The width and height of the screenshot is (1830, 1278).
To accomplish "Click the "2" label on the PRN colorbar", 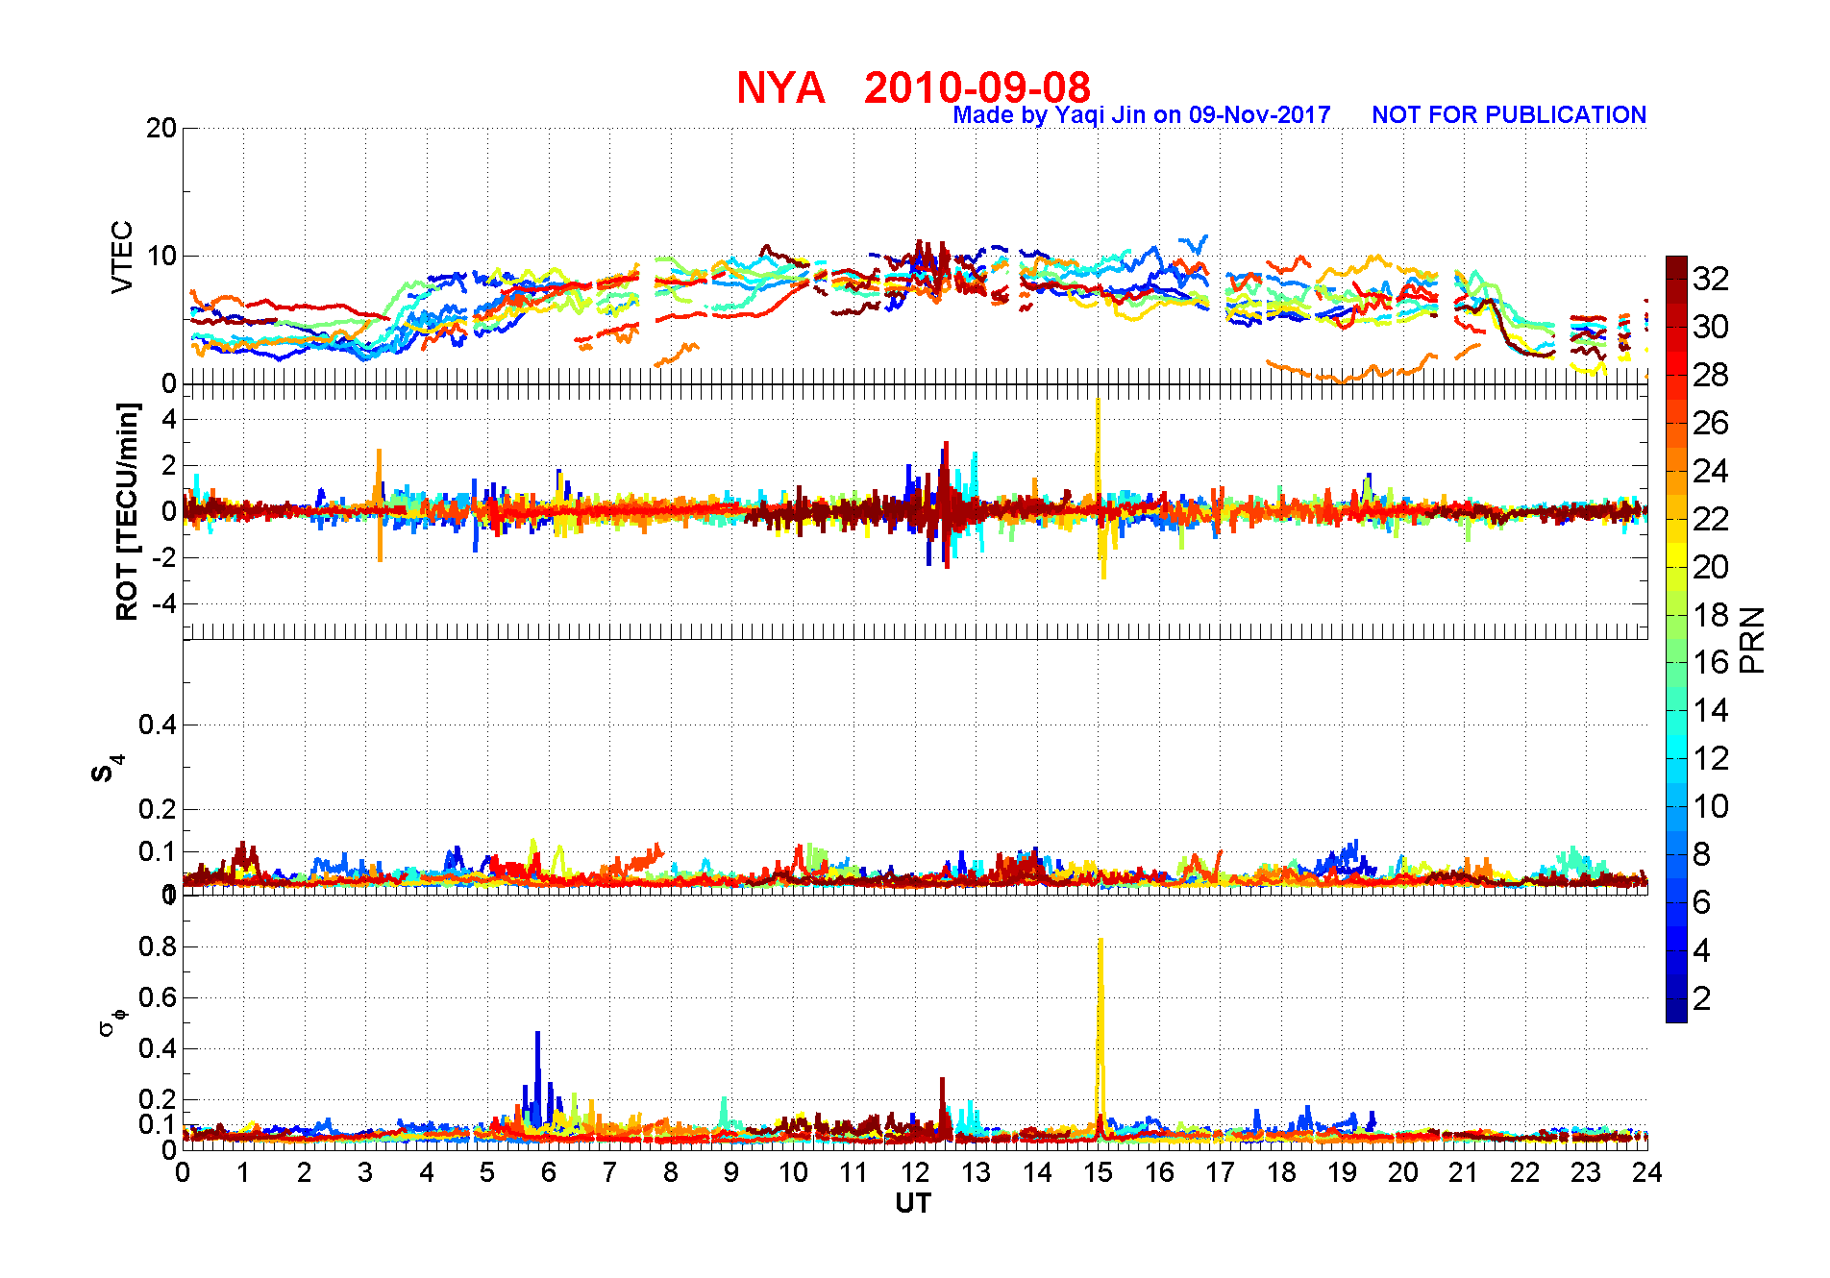I will (1702, 999).
